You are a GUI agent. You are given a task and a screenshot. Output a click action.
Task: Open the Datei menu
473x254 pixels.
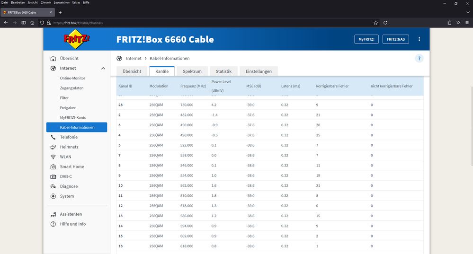pos(5,2)
